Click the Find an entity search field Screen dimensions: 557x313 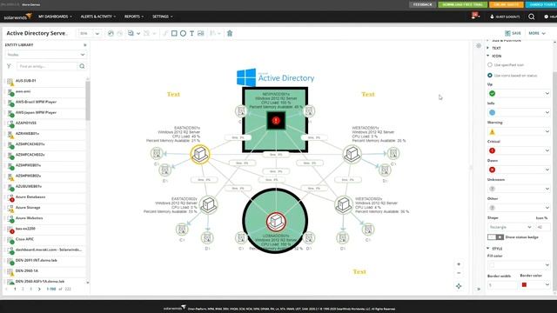(x=47, y=66)
